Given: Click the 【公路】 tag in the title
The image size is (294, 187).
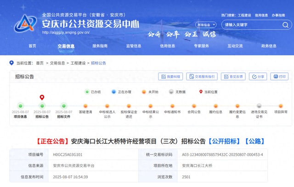Looking at the screenshot, I should click(255, 141).
